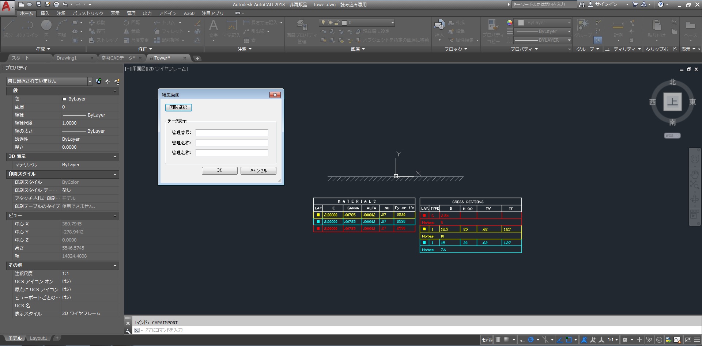Screen dimensions: 702x346
Task: Open the layer dropdown showing 0
Action: click(x=357, y=23)
